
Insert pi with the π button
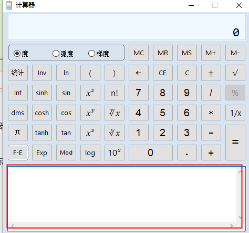[x=18, y=133]
